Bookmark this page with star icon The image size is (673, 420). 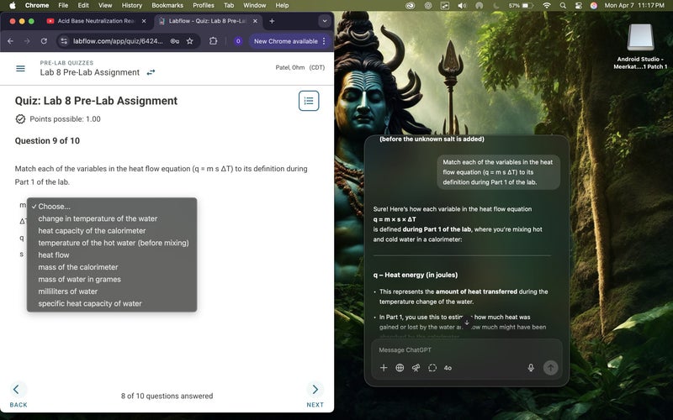[190, 40]
